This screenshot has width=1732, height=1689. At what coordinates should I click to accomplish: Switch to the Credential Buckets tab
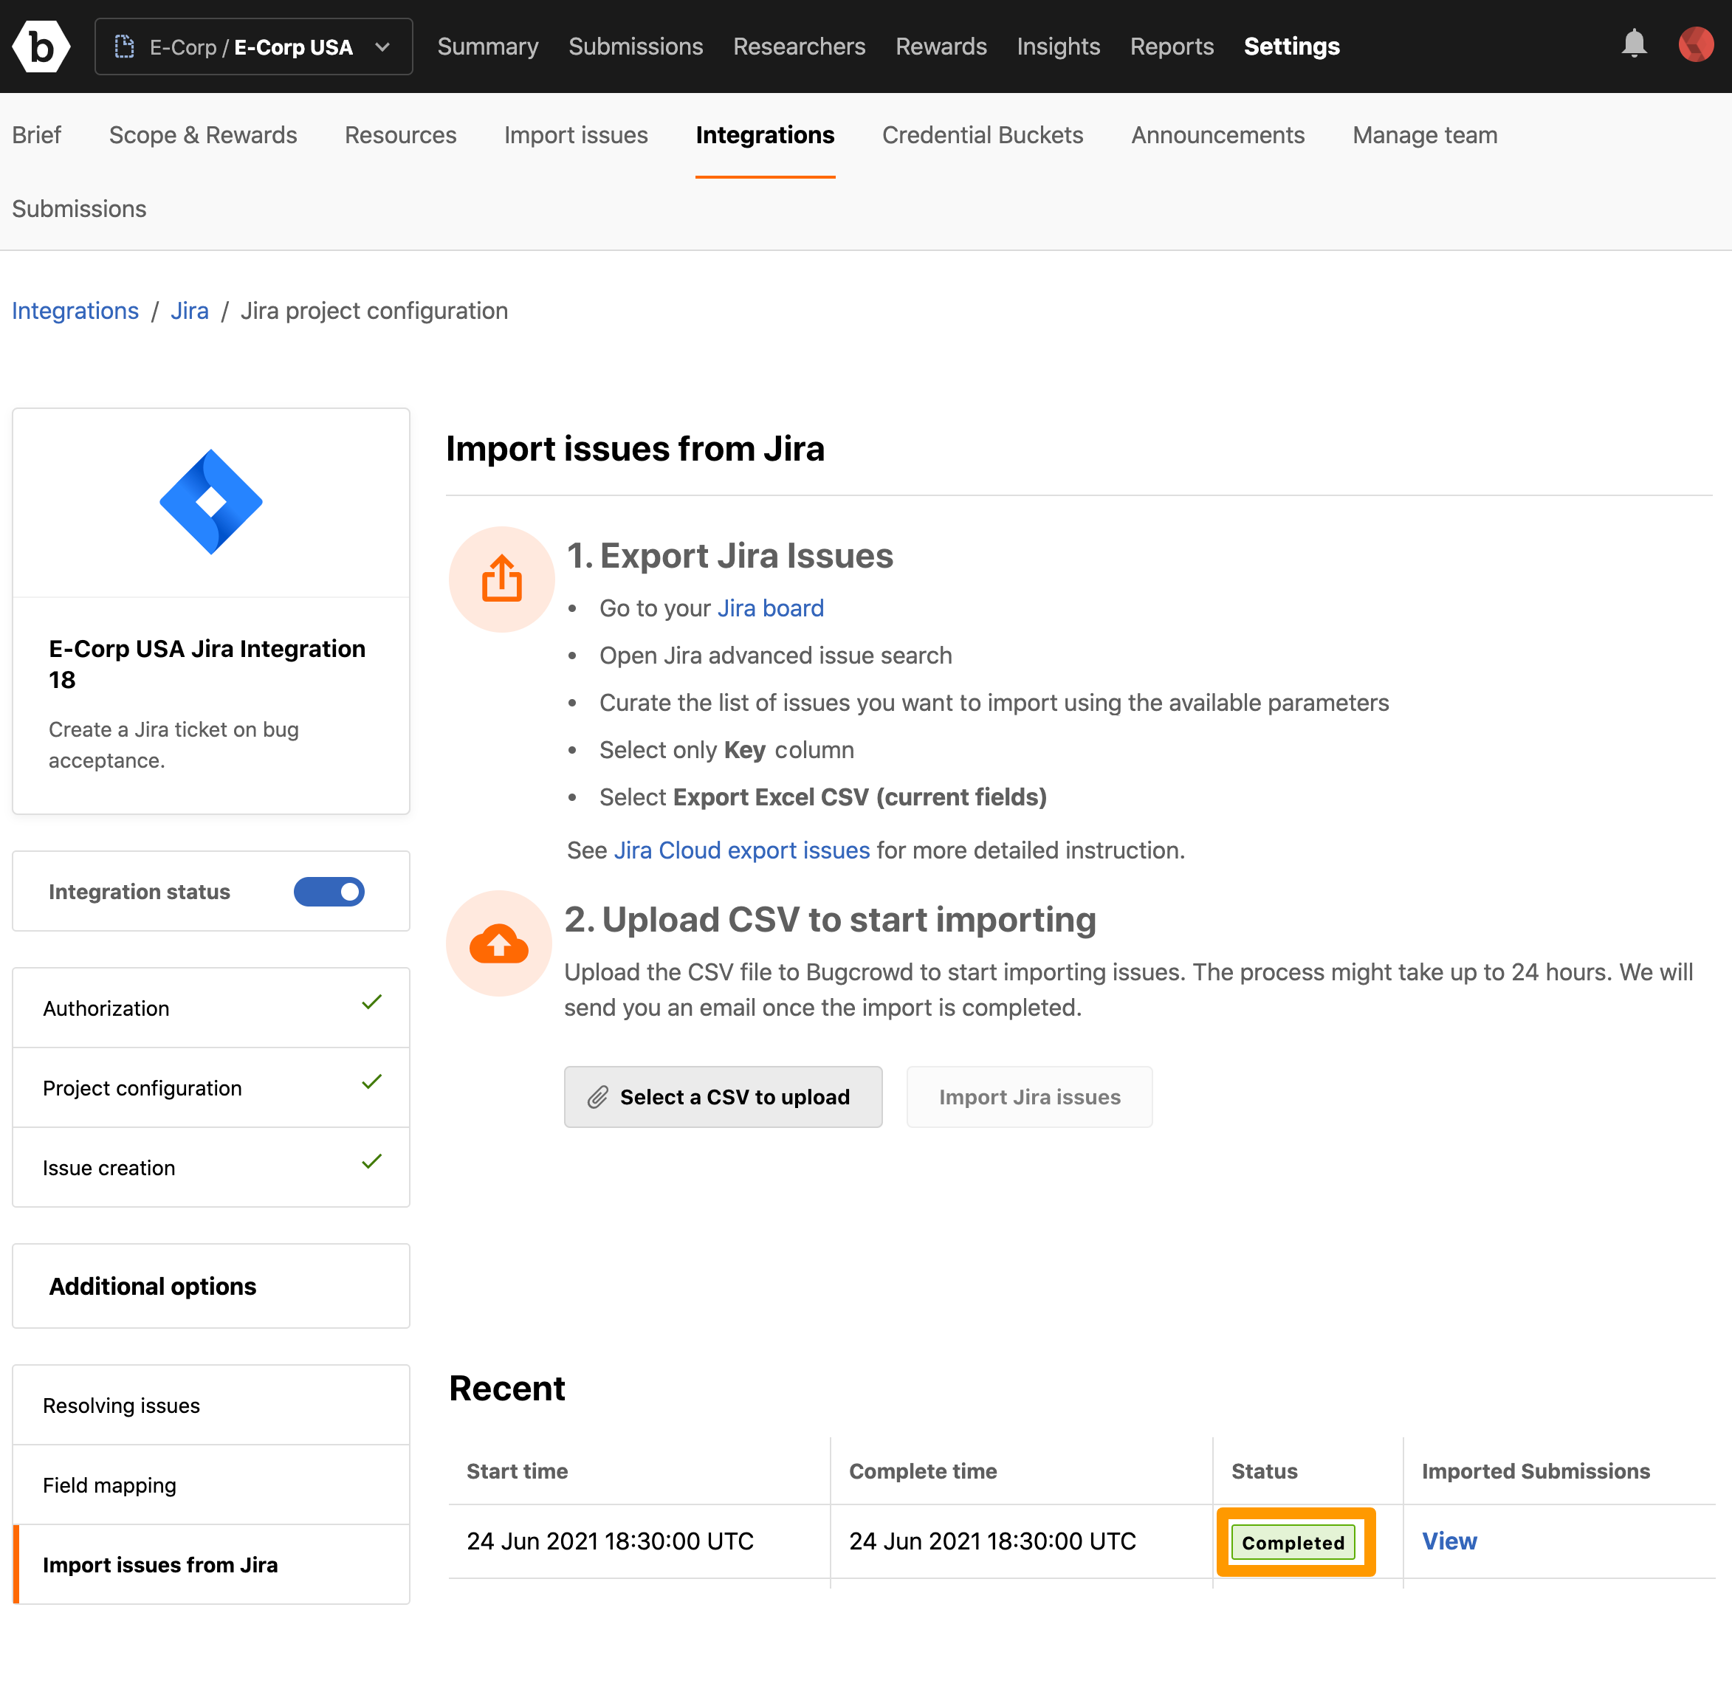(x=982, y=135)
